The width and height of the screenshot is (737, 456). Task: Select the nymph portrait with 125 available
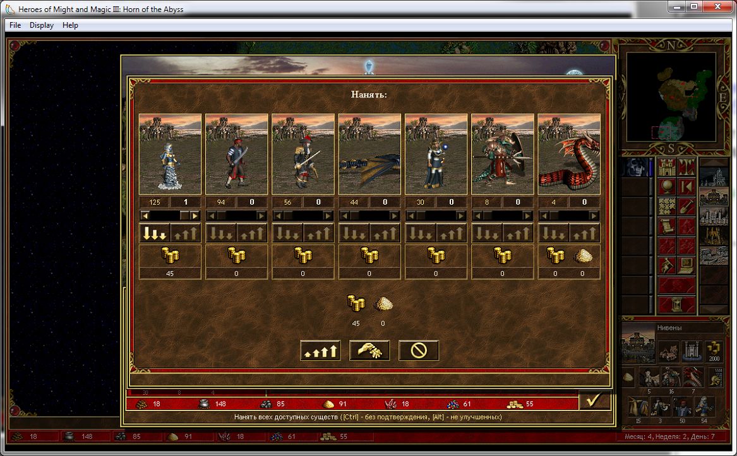tap(170, 153)
